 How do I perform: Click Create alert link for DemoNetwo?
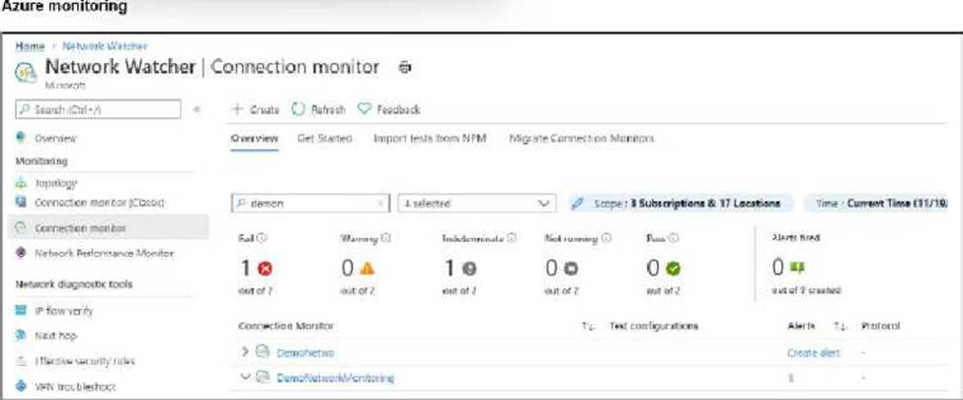[x=814, y=352]
